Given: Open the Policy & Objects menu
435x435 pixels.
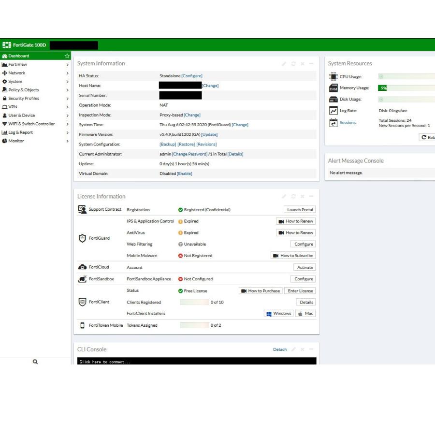Looking at the screenshot, I should [x=23, y=90].
